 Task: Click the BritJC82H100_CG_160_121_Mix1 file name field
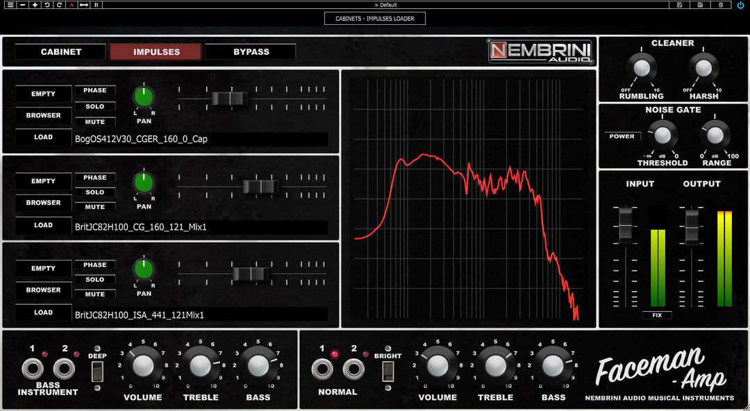tap(201, 227)
